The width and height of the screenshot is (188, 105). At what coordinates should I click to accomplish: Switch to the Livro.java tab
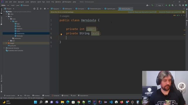81,9
